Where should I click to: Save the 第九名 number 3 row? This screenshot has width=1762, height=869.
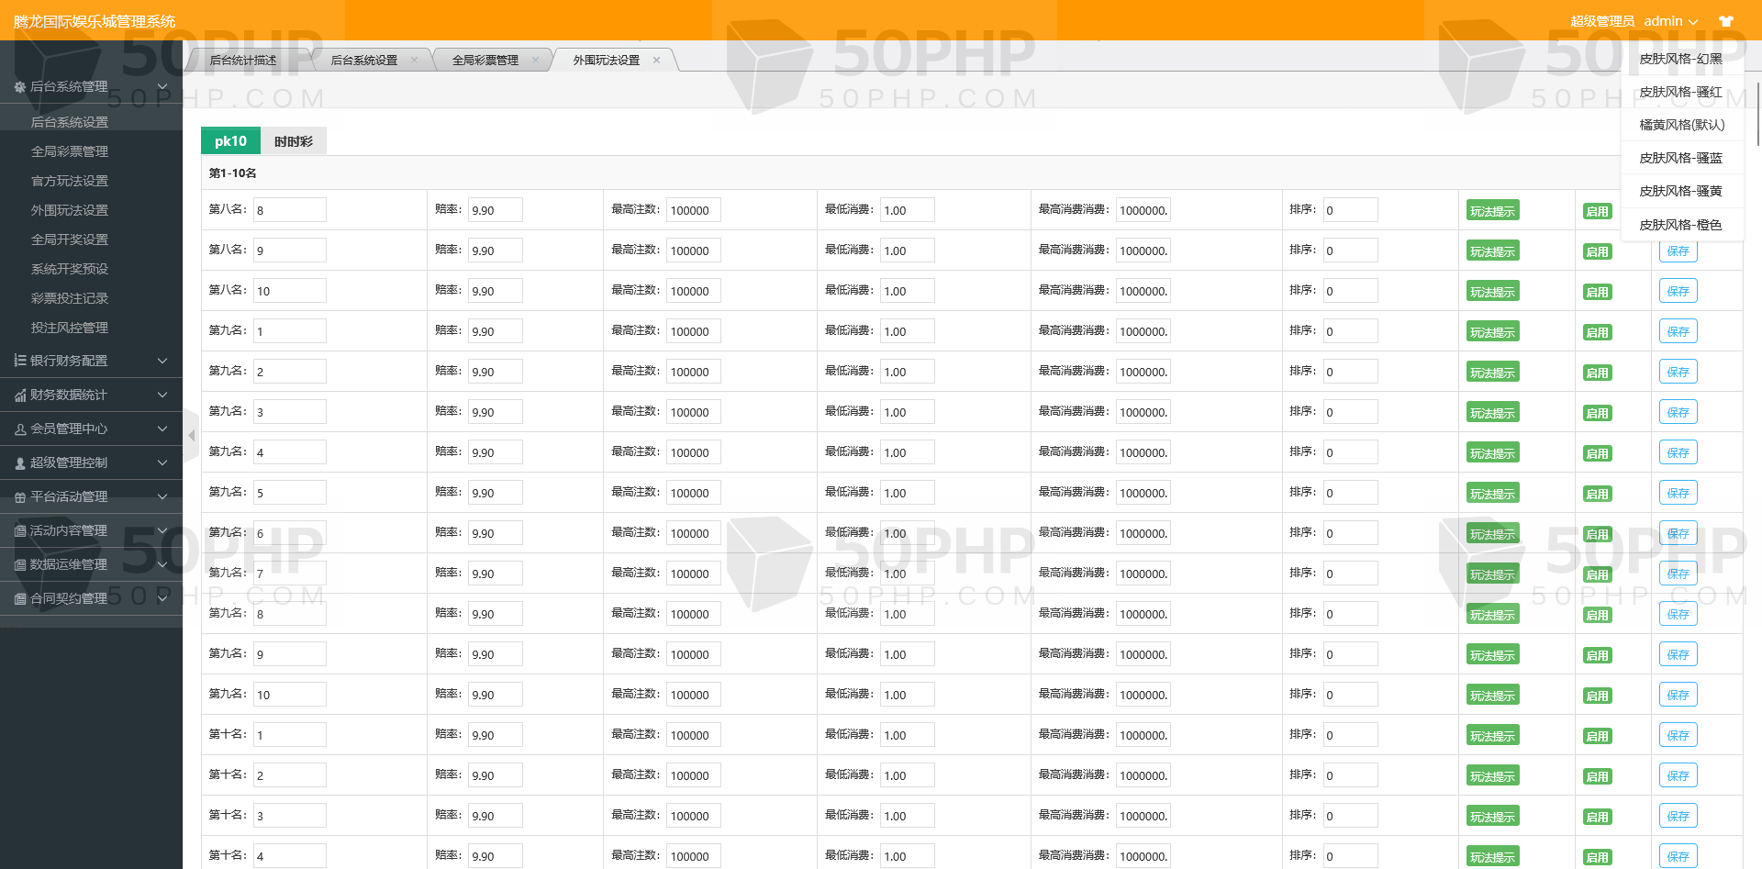[x=1678, y=412]
